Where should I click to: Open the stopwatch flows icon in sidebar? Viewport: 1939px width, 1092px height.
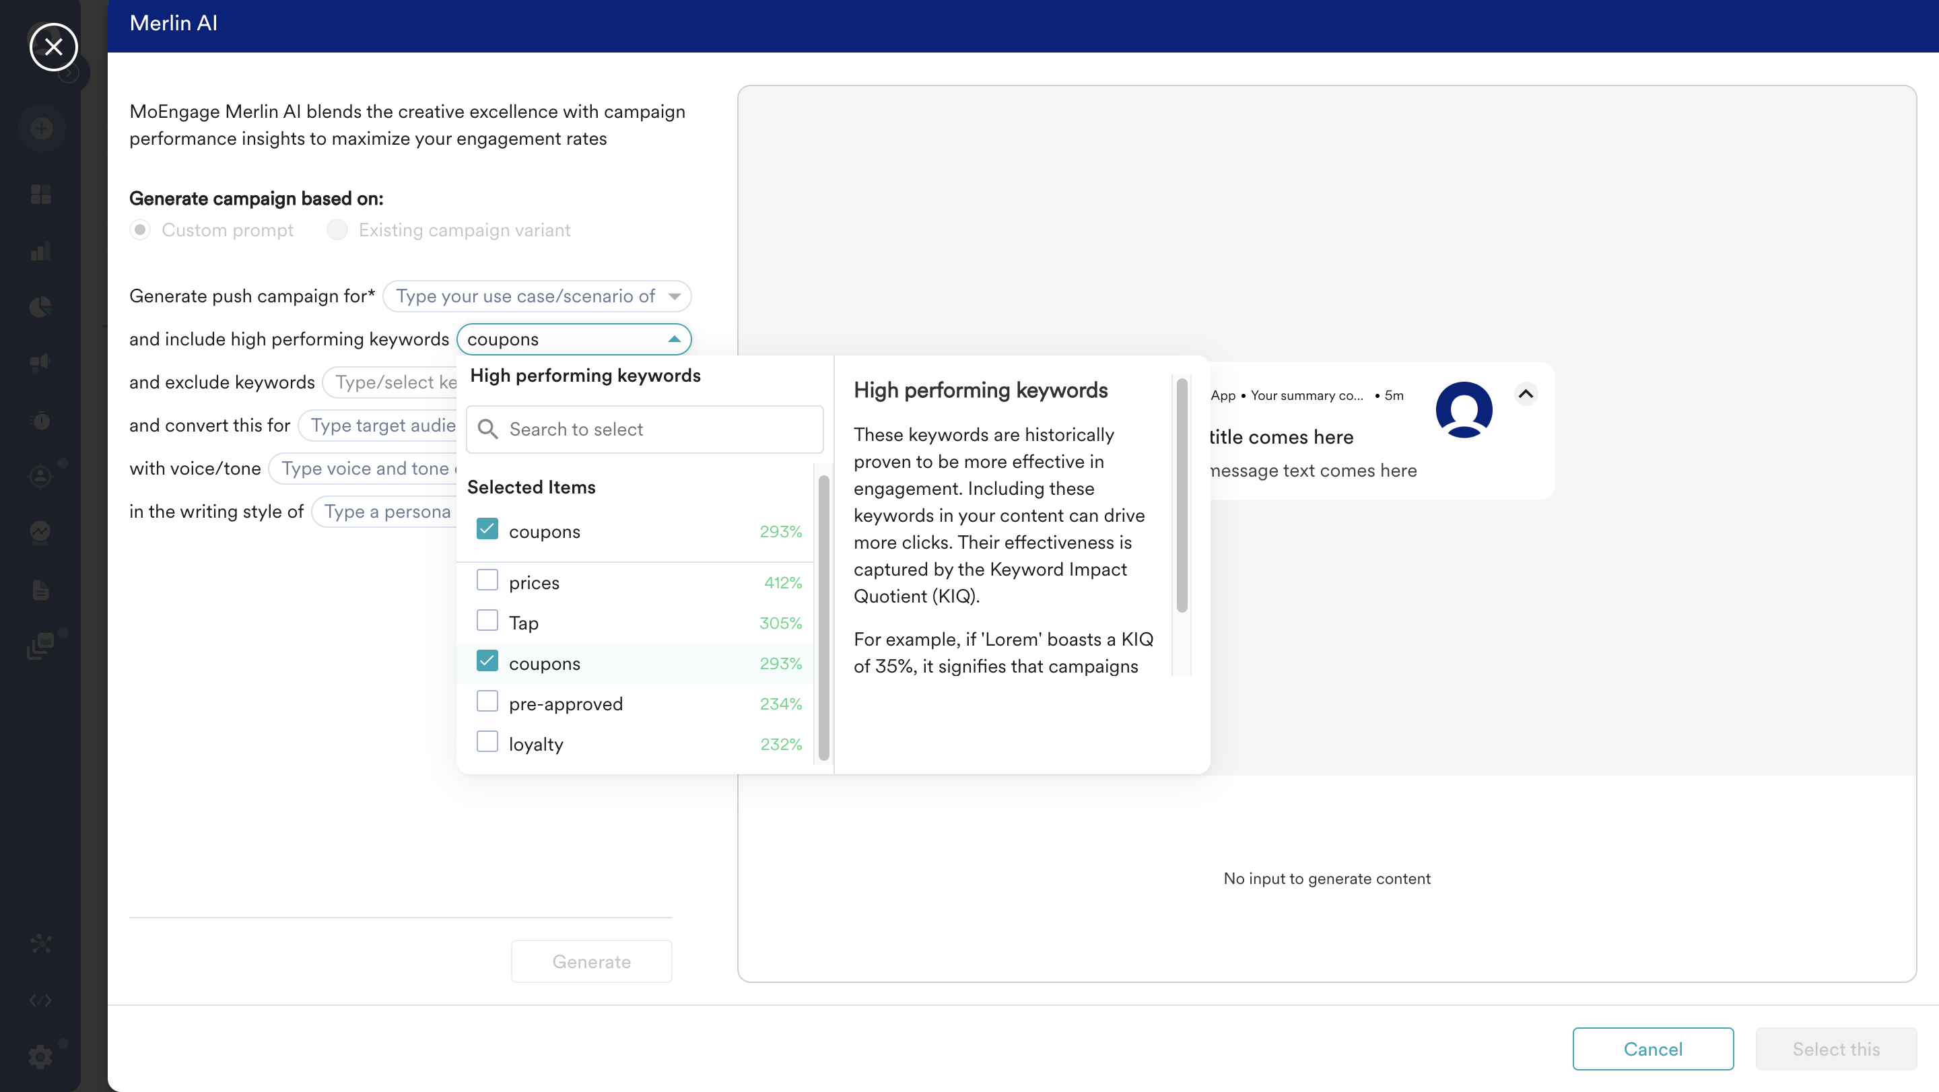tap(41, 420)
